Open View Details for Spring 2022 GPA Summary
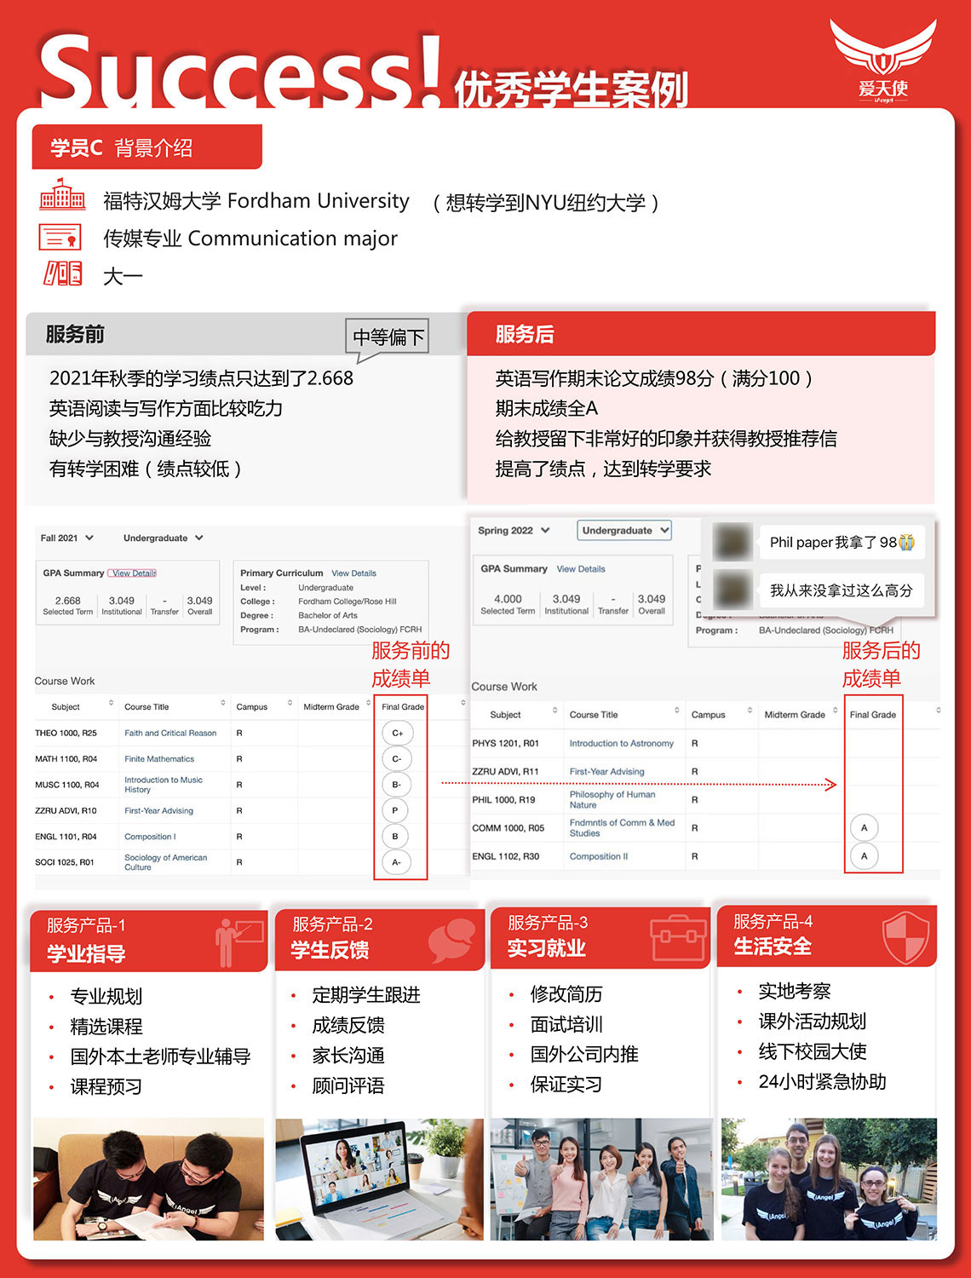 [581, 569]
